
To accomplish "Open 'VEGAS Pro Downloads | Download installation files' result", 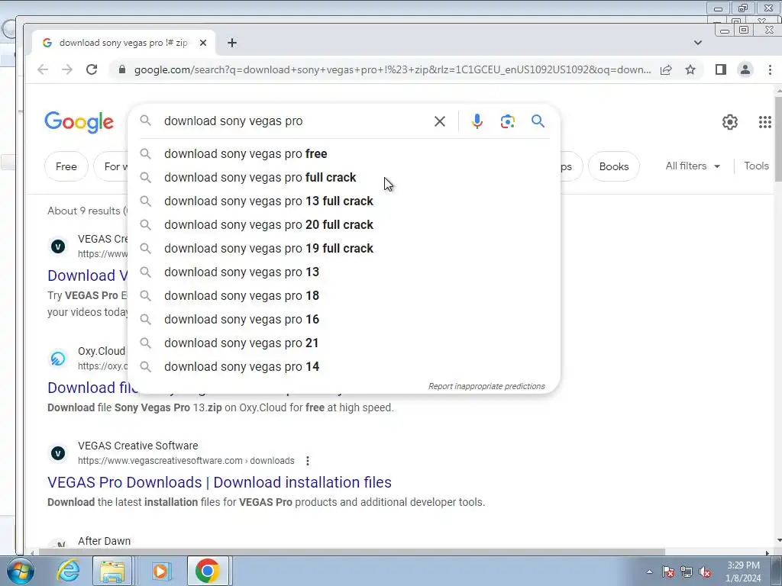I will tap(219, 482).
